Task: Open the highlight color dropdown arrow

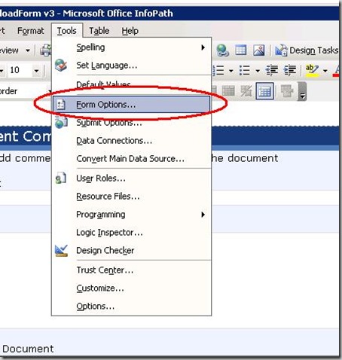Action: pos(325,71)
